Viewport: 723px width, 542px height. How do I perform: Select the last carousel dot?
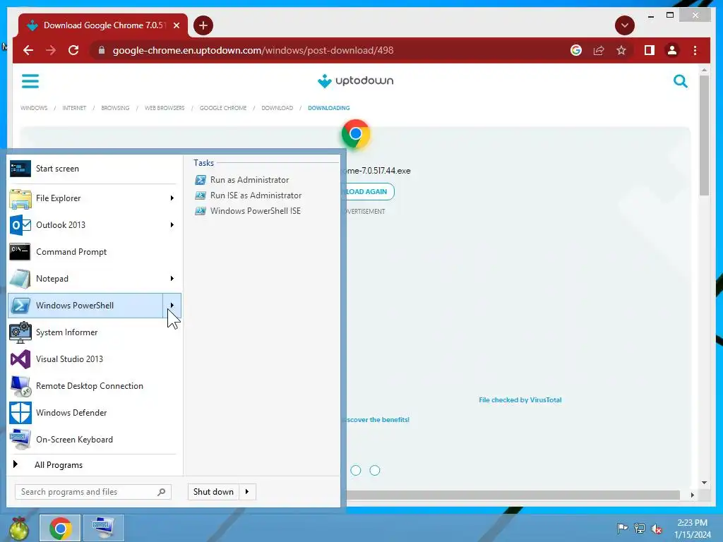click(x=375, y=470)
